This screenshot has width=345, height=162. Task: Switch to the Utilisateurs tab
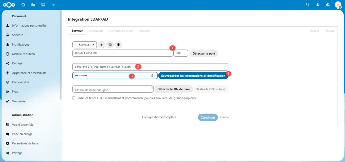tap(96, 31)
